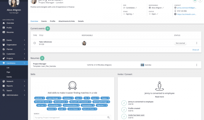
Task: Open the Details tab
Action: 81,21
